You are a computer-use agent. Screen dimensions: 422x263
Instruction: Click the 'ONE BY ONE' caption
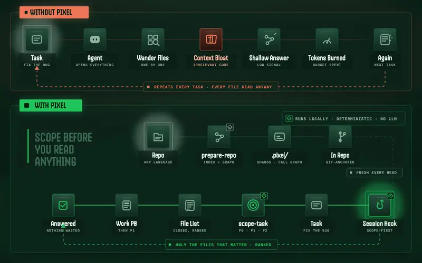[x=153, y=65]
